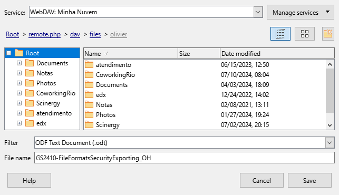
Task: Select CoworkingRio in the folder tree
Action: tap(56, 93)
